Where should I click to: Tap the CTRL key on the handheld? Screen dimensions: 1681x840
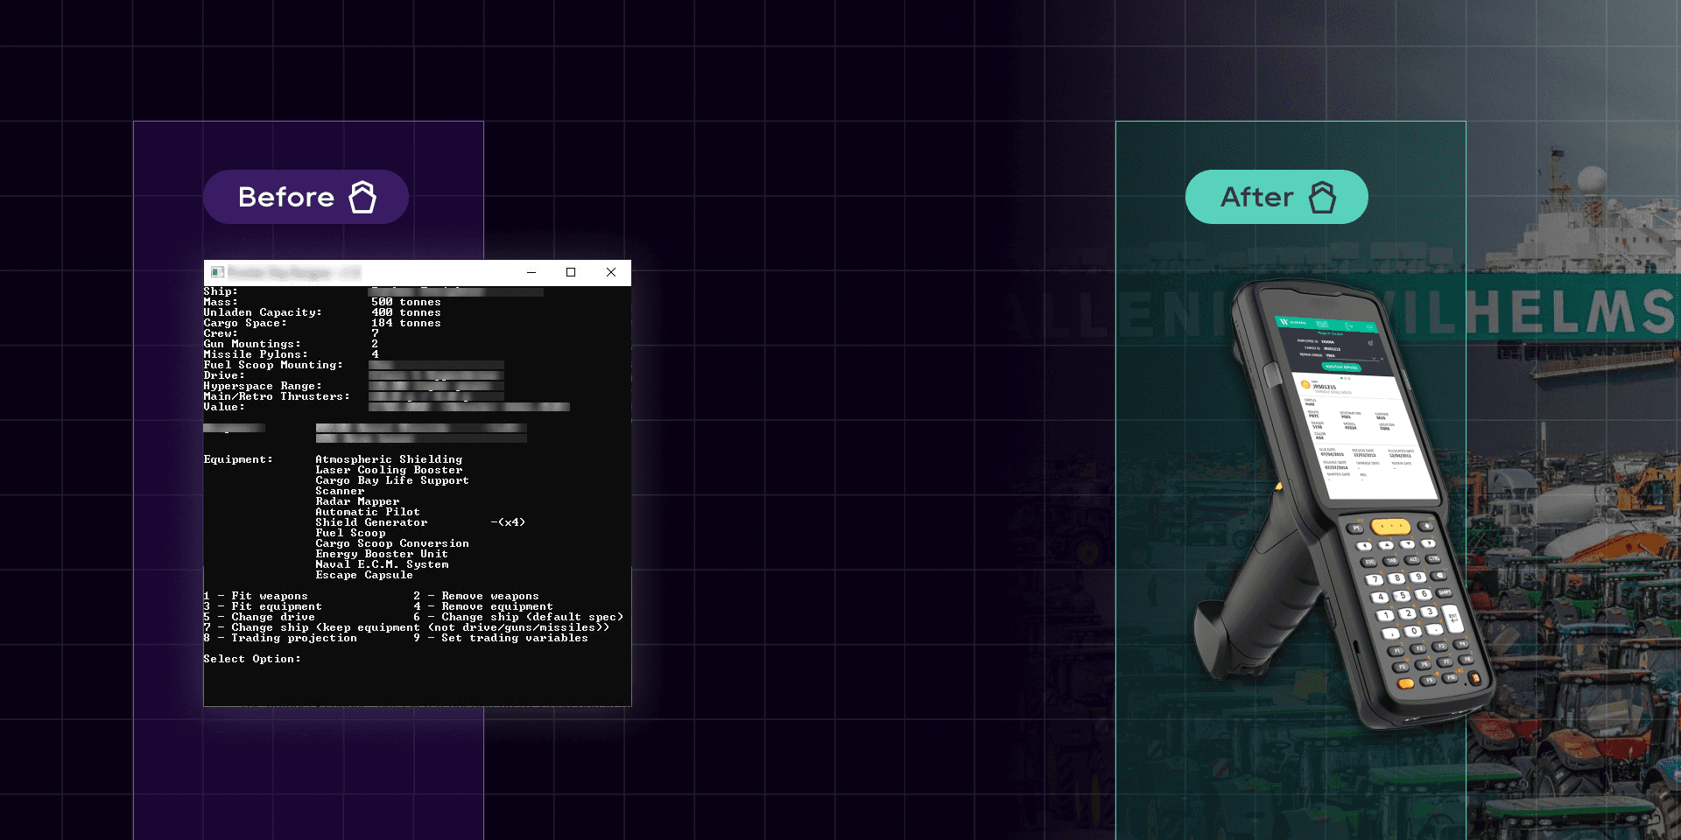tap(1433, 558)
